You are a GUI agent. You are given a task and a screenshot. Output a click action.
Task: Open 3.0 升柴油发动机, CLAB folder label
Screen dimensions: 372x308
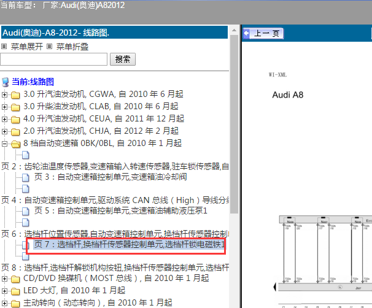click(101, 107)
